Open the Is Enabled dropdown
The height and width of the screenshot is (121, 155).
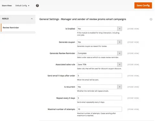[99, 29]
